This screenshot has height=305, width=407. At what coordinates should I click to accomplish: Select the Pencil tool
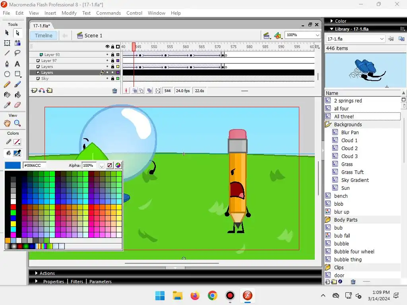7,84
